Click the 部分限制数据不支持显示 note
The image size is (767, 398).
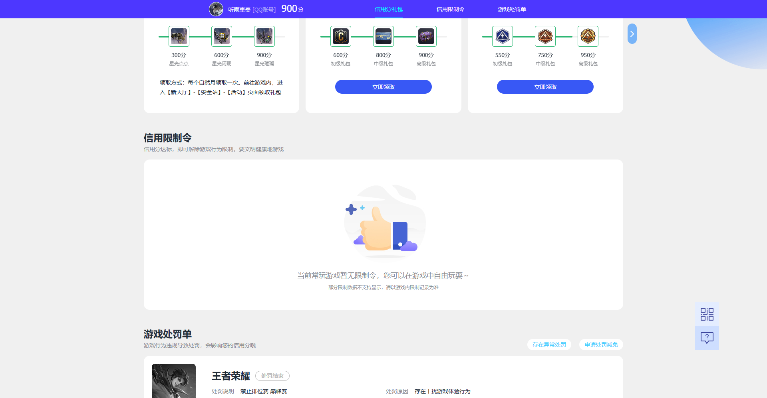click(383, 288)
